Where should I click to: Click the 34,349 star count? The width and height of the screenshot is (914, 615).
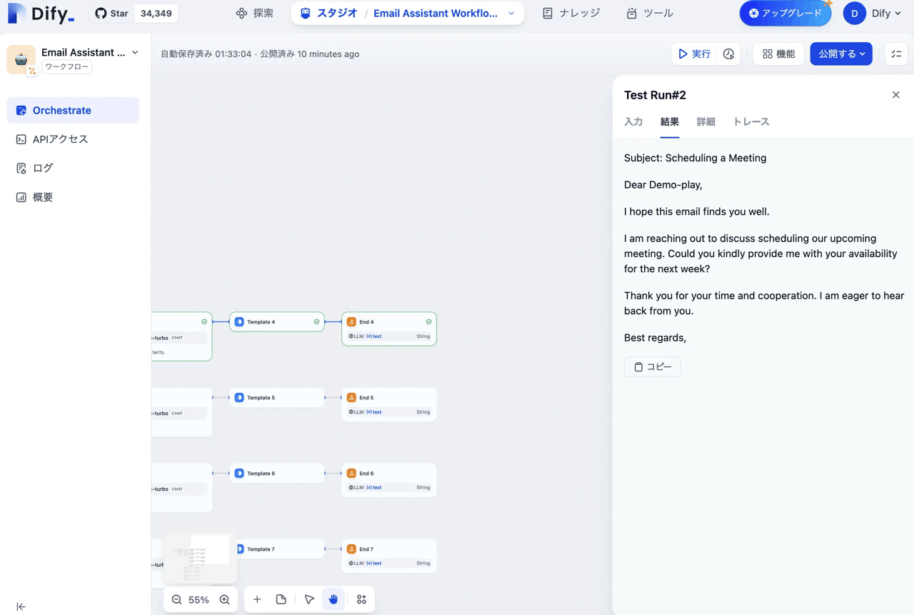(x=156, y=13)
